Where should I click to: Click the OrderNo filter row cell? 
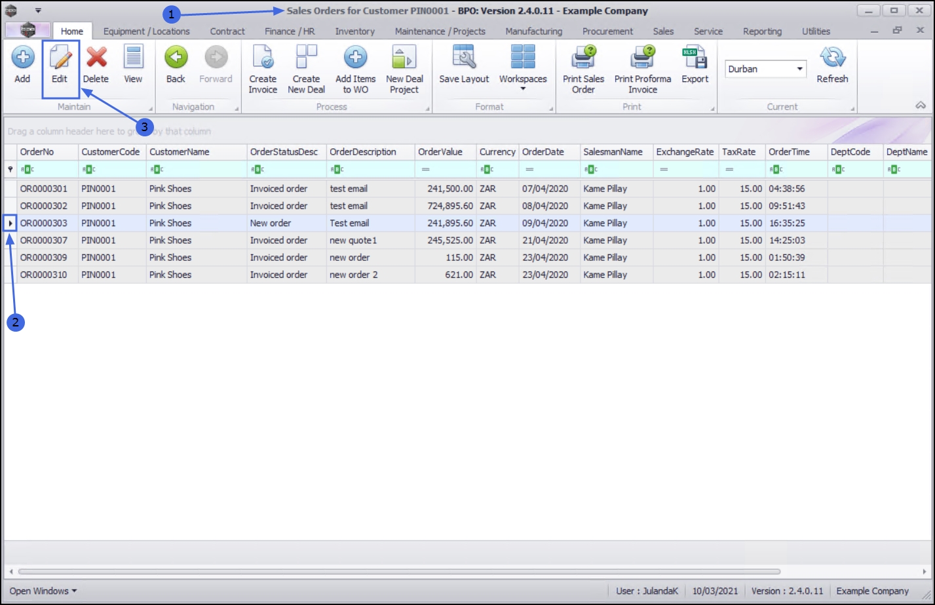click(x=48, y=169)
